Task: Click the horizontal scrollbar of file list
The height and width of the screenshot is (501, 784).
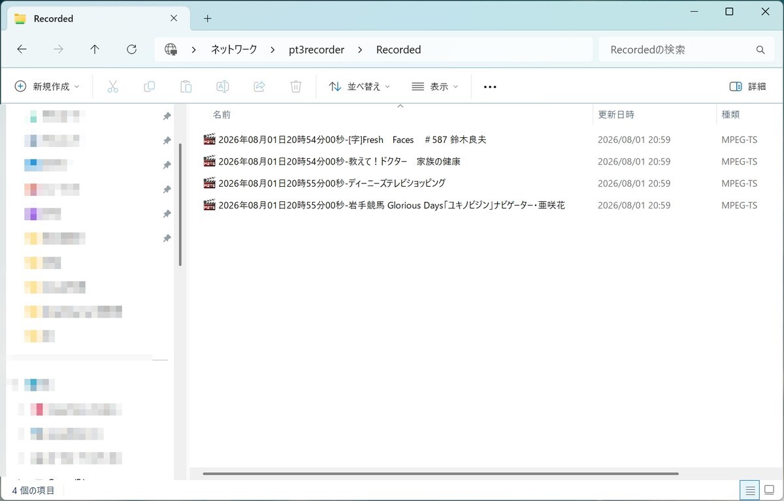Action: 441,474
